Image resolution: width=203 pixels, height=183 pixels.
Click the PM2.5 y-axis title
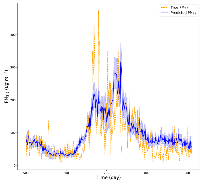6,86
